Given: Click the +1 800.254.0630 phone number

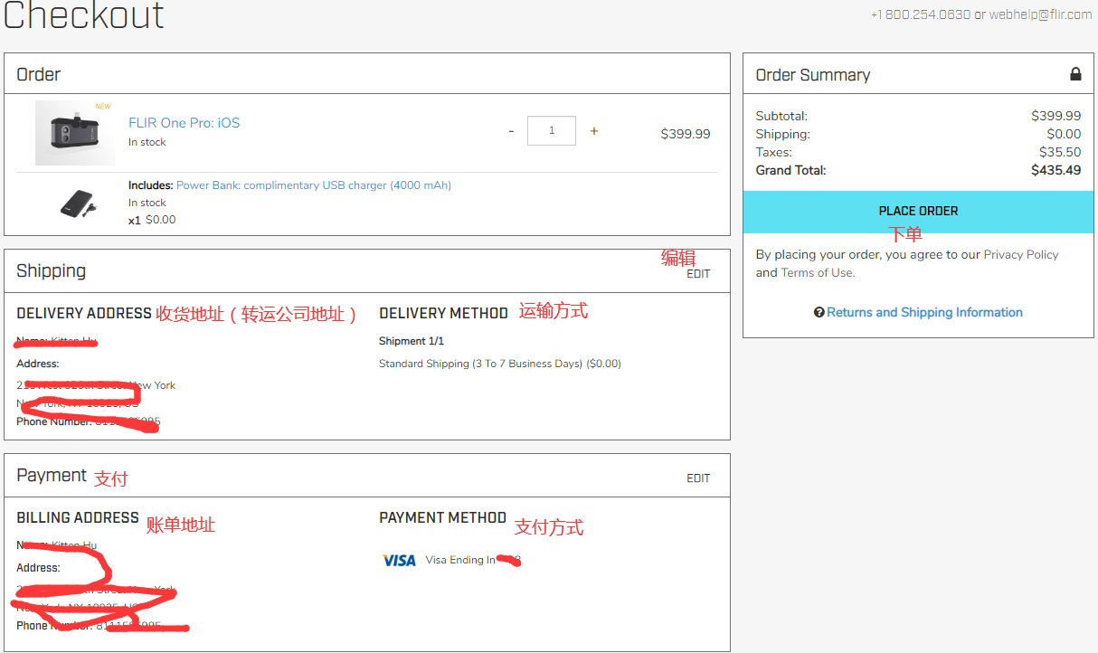Looking at the screenshot, I should pos(920,14).
